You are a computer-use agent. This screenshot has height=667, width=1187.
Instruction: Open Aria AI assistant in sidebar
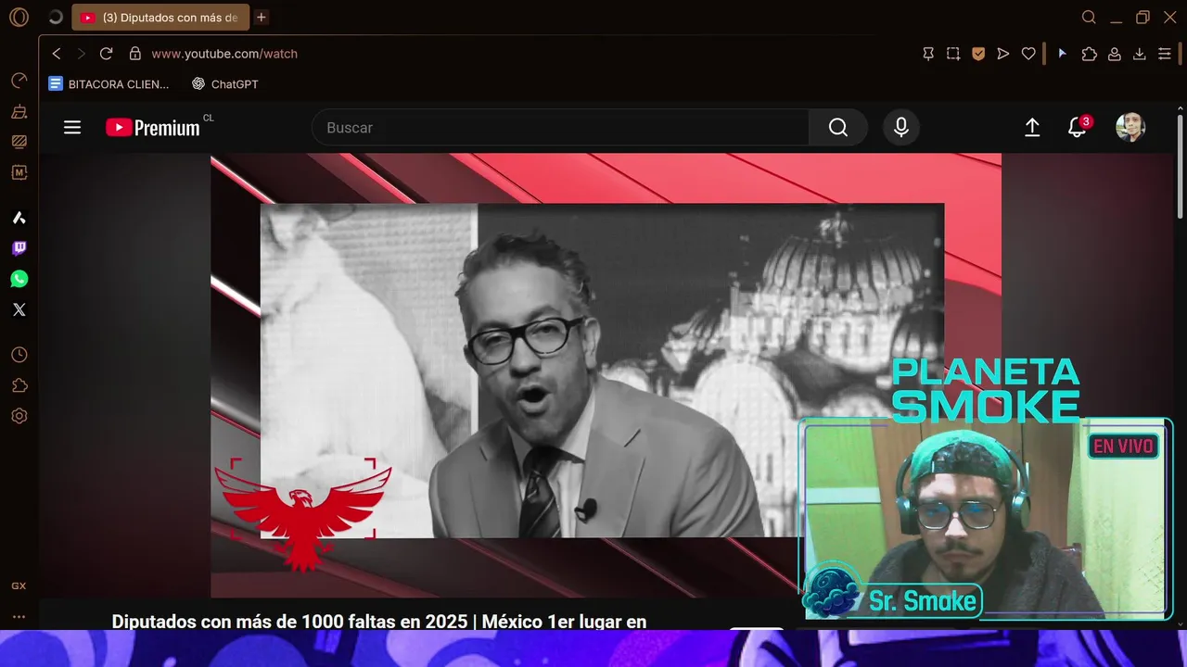(19, 218)
